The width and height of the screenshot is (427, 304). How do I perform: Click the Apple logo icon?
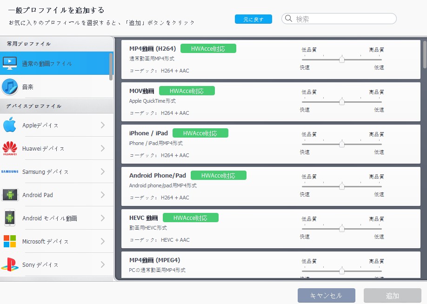10,125
